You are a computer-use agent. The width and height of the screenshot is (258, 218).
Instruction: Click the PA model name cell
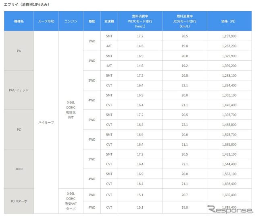click(x=19, y=51)
